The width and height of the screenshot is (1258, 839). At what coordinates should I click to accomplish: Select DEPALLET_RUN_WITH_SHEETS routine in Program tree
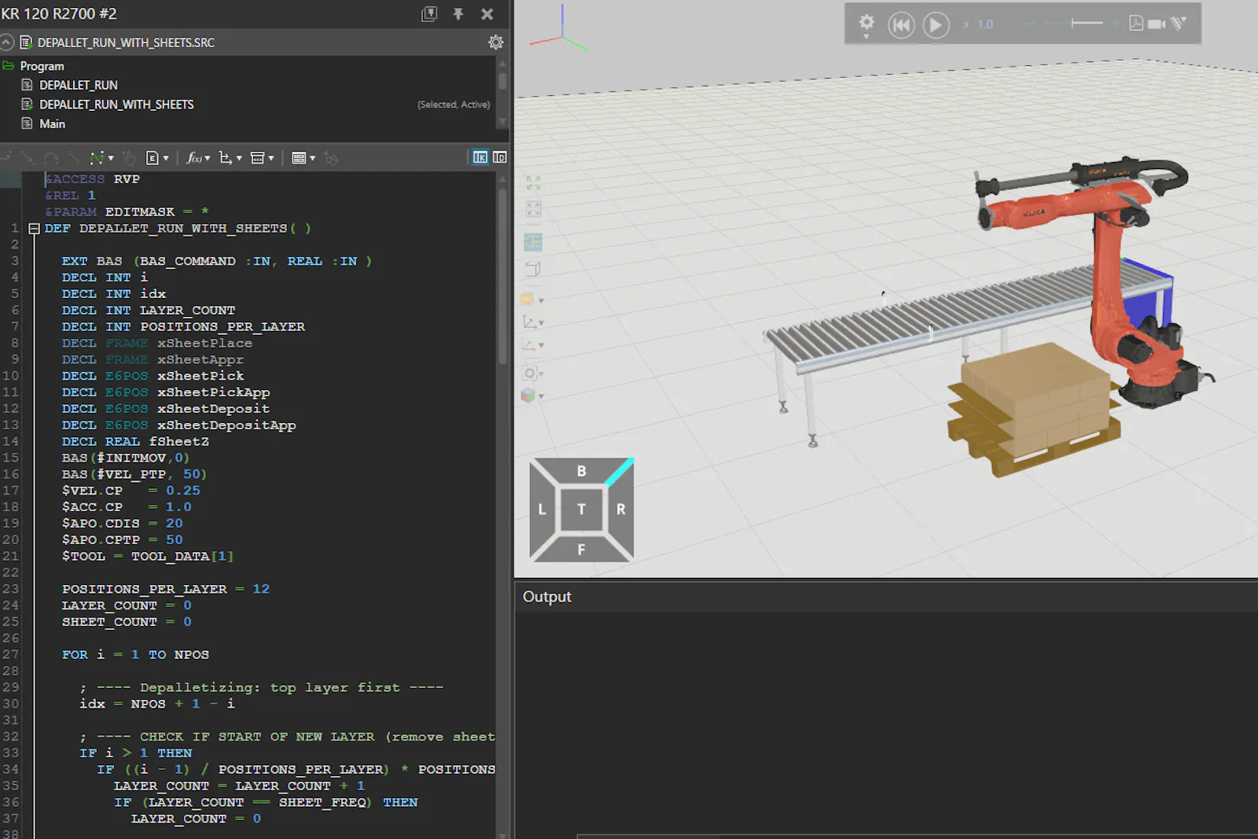[116, 105]
